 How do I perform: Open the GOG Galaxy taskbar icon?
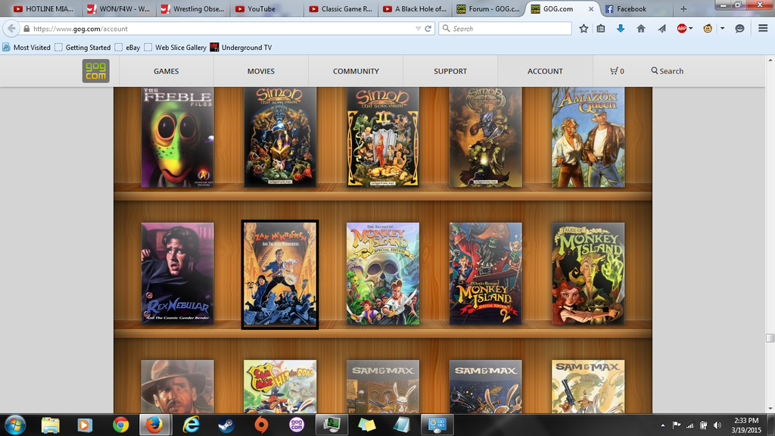coord(297,425)
